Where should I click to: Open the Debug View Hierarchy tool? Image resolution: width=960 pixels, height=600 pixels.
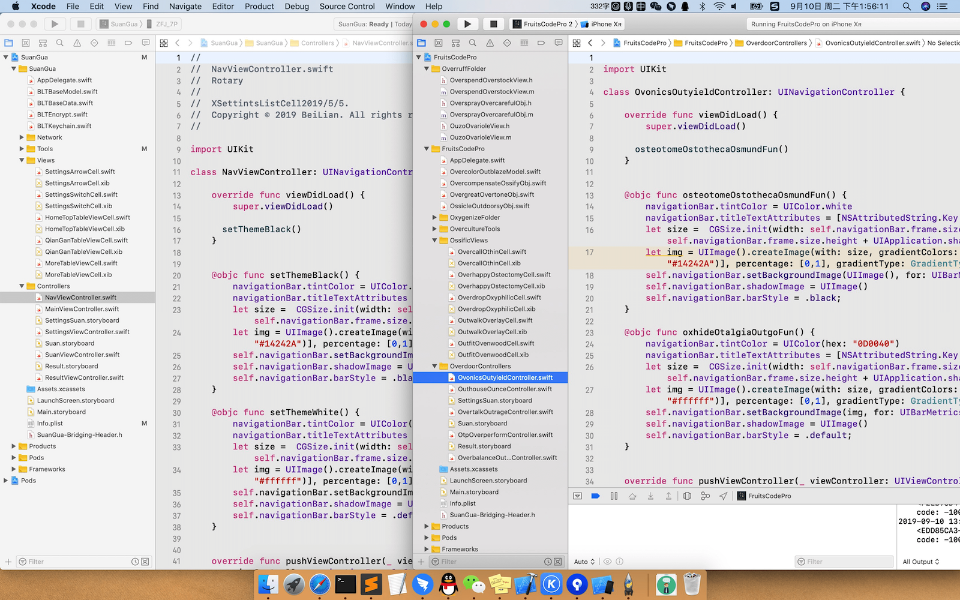tap(688, 496)
